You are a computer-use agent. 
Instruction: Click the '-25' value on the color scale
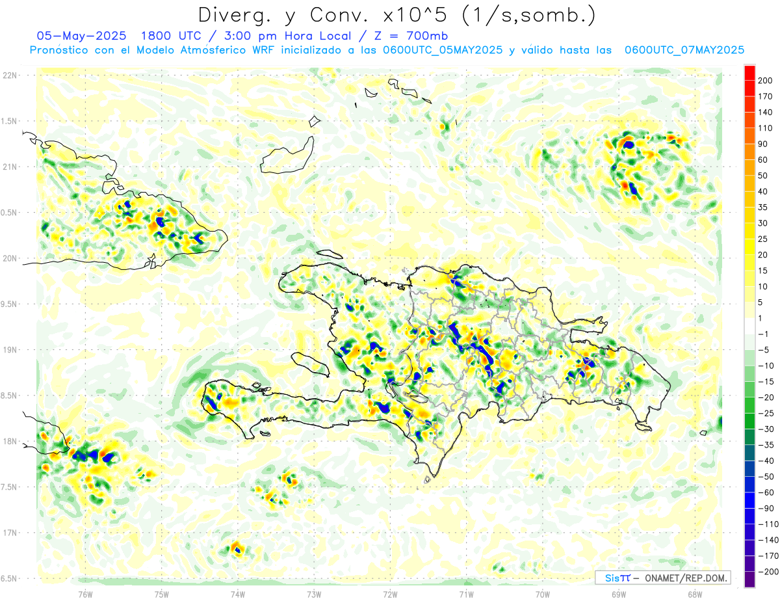pyautogui.click(x=766, y=413)
